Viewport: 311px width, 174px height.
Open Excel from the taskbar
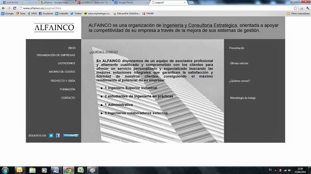coord(80,170)
